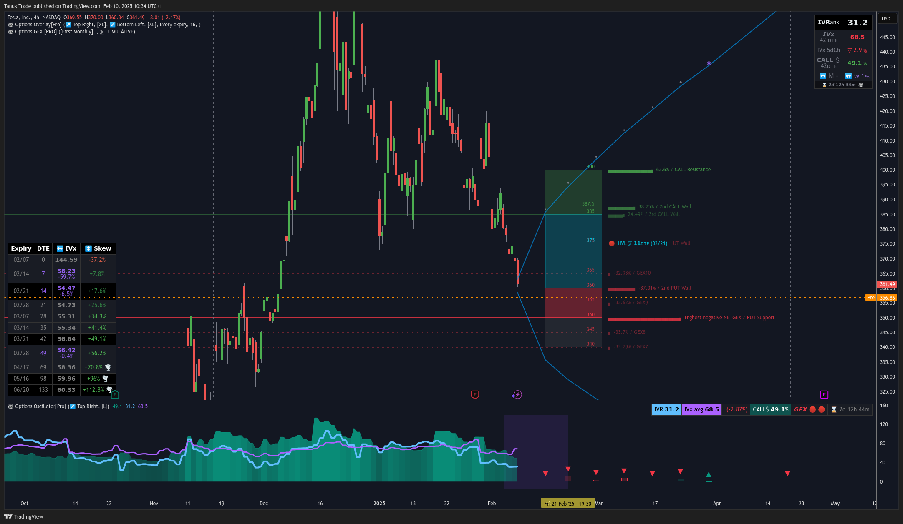Click the HVL 11DTE (02/21) label

pyautogui.click(x=643, y=243)
